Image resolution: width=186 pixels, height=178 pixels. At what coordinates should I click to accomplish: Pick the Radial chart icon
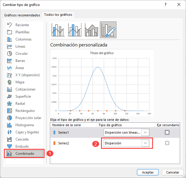(x=10, y=104)
